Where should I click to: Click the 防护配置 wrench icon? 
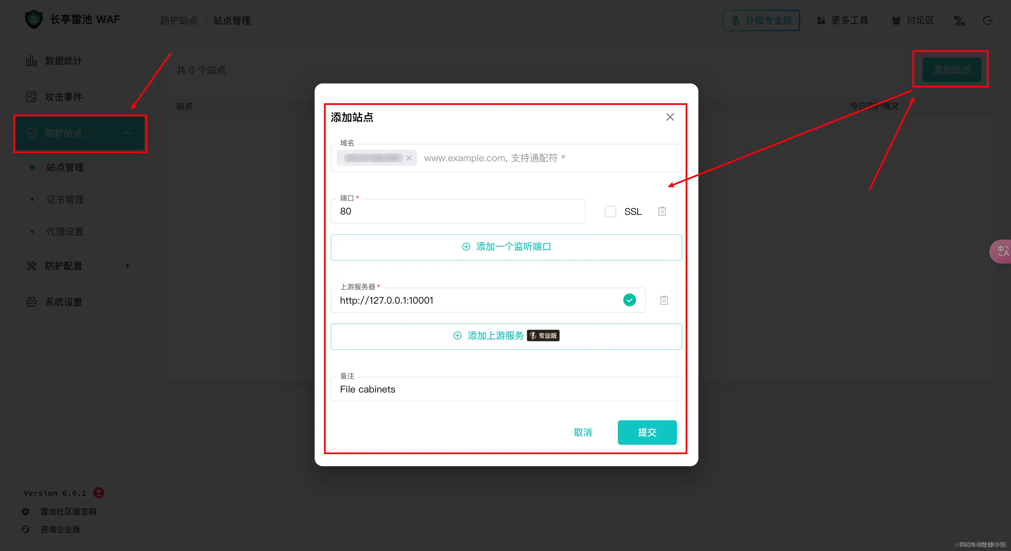point(32,266)
